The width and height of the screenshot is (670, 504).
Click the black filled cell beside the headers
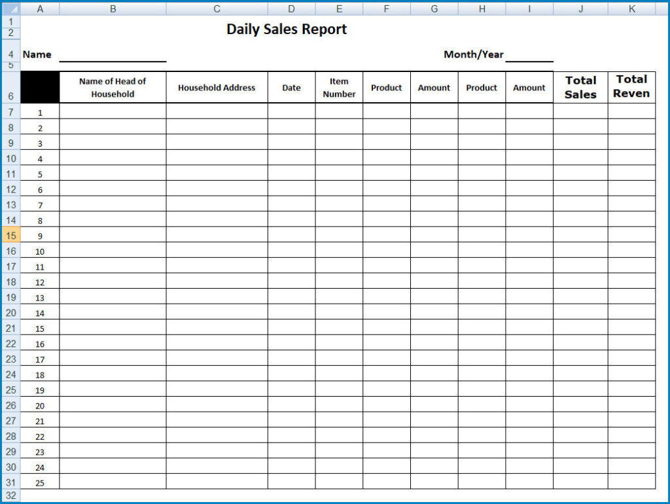pyautogui.click(x=39, y=86)
